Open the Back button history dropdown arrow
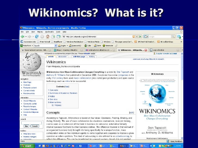Image resolution: width=198 pixels, height=148 pixels. (26, 37)
